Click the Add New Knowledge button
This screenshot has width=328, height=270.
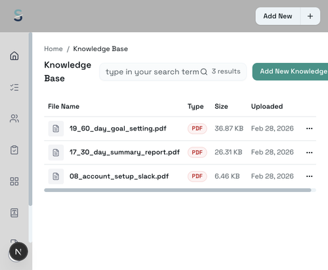291,71
